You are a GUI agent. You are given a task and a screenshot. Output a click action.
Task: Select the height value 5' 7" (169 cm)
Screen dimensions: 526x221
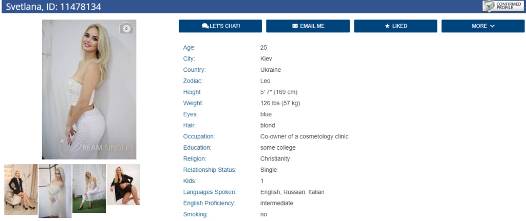[279, 92]
